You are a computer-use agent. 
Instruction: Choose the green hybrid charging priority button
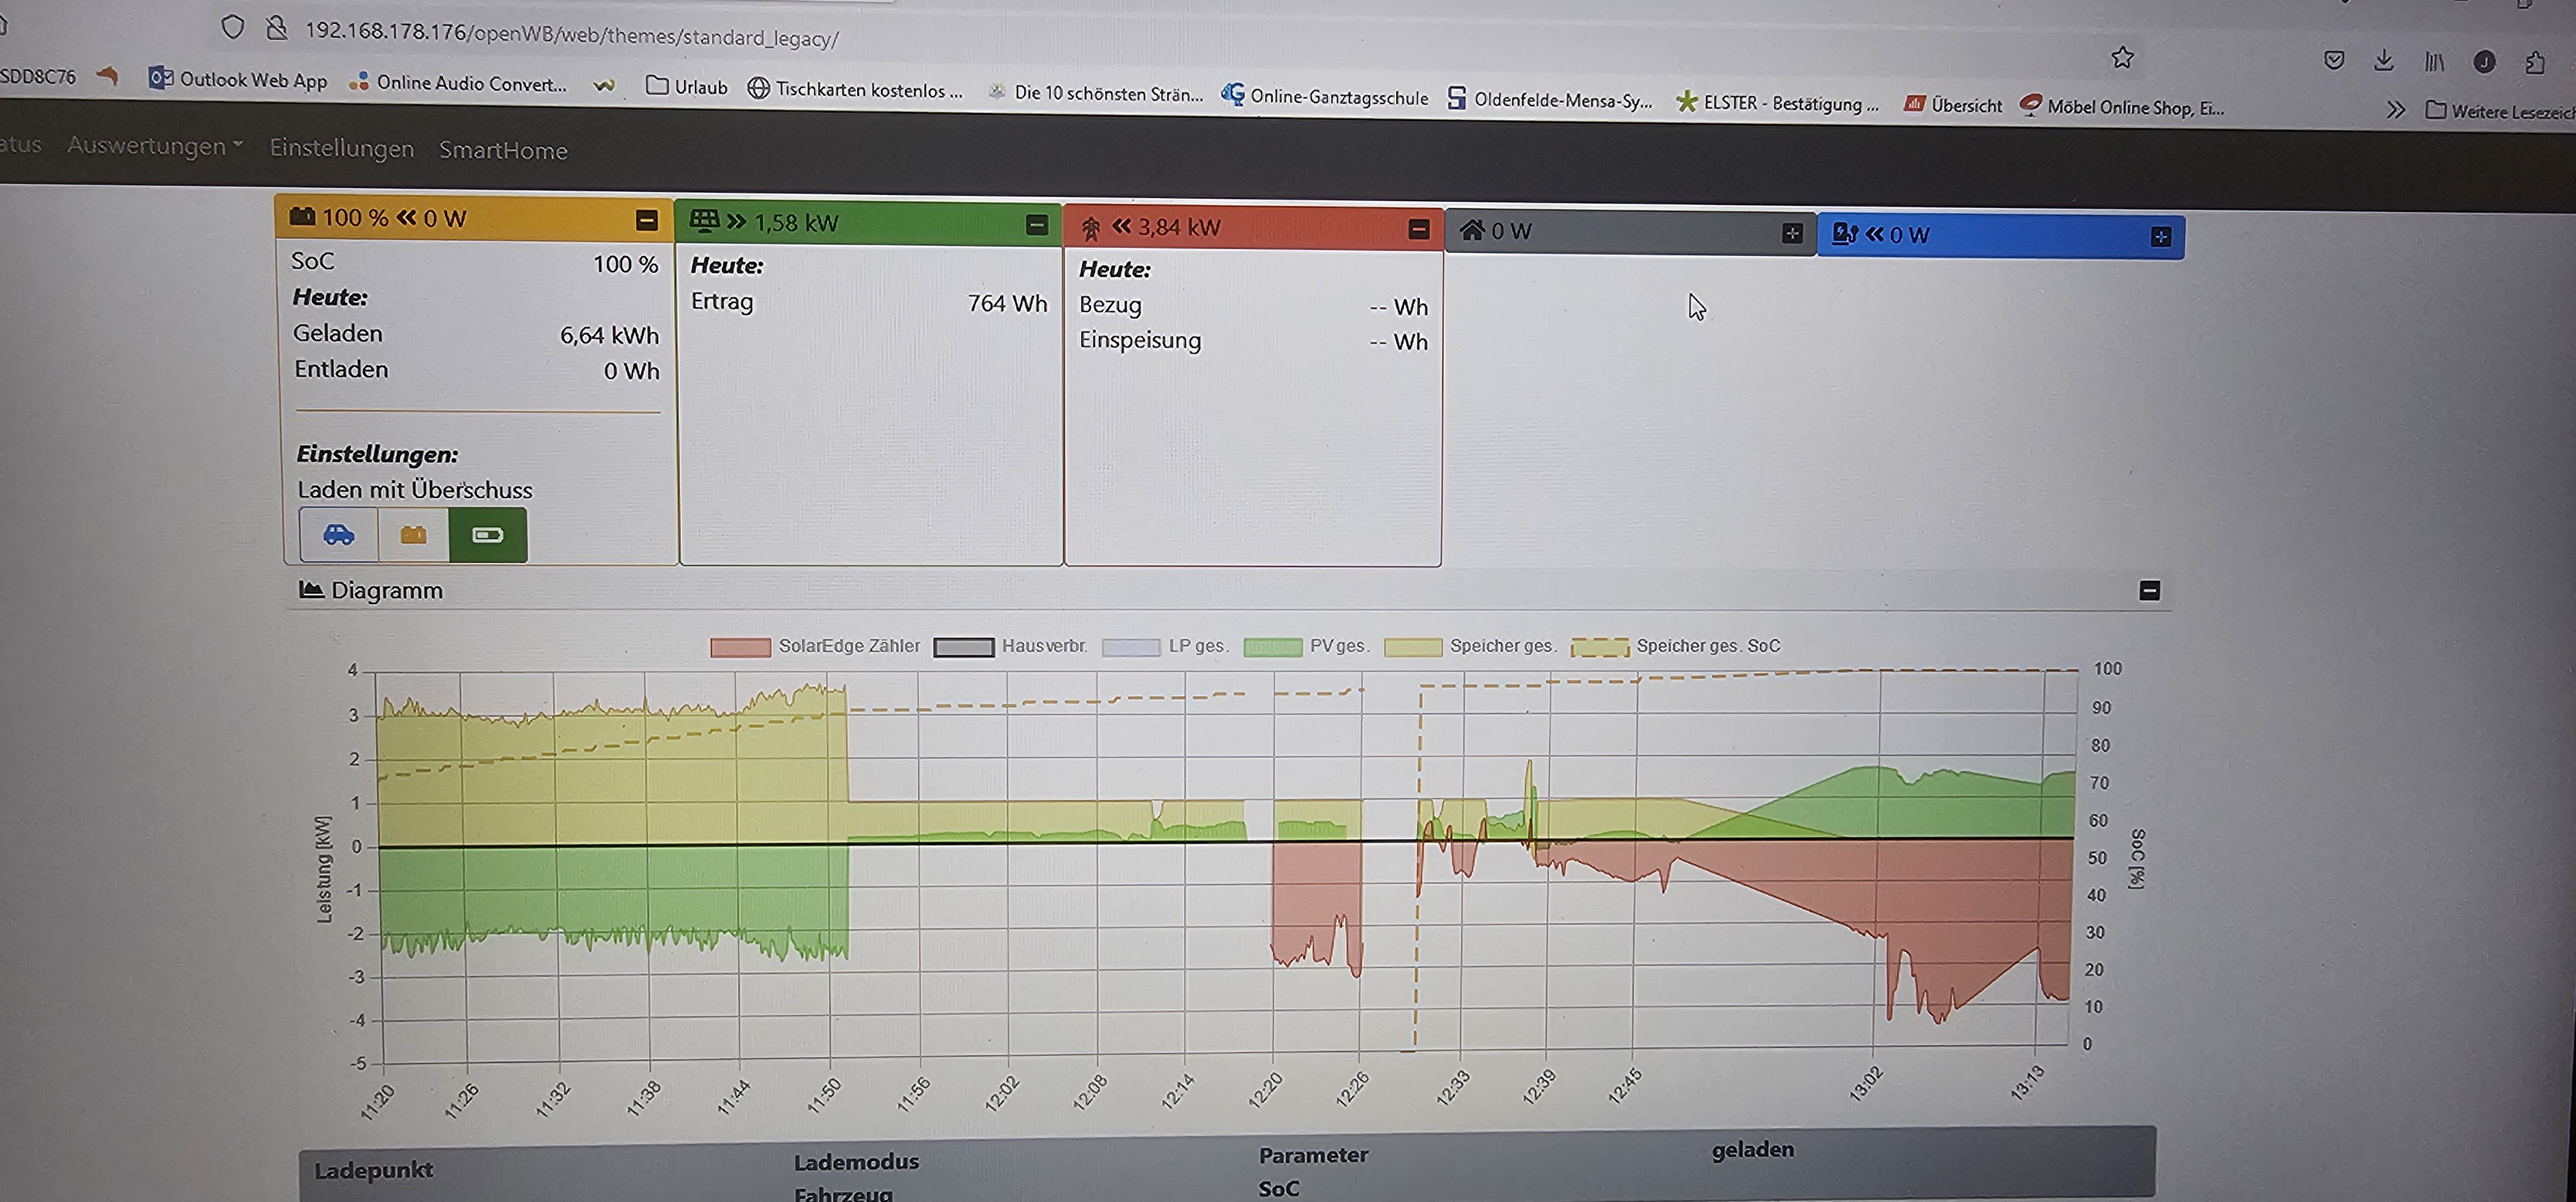point(487,535)
